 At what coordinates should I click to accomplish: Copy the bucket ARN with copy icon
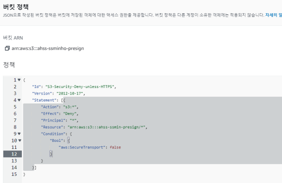[x=7, y=48]
